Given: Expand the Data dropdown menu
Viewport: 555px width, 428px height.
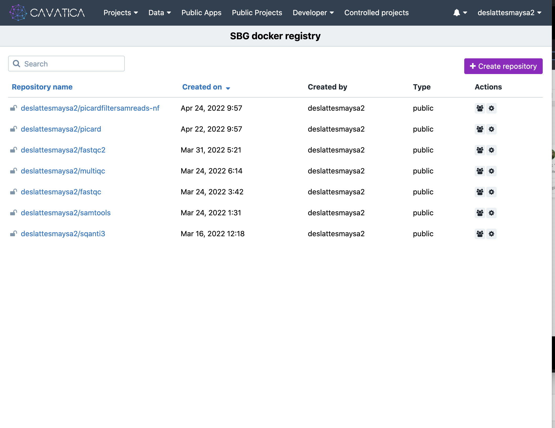Looking at the screenshot, I should click(x=160, y=13).
